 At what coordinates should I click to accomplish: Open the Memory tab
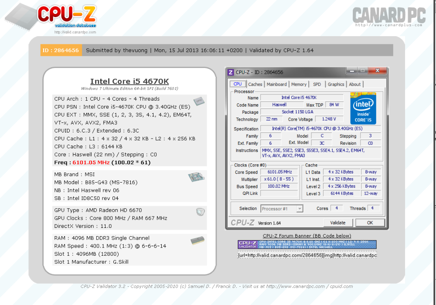click(299, 84)
